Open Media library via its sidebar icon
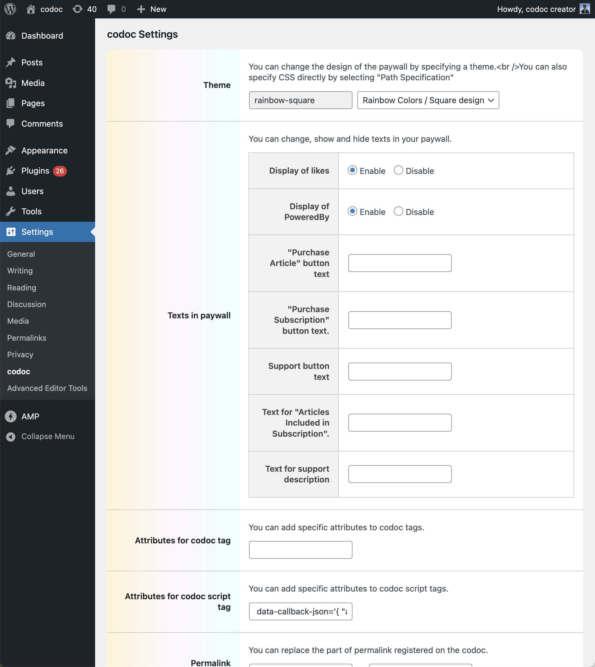Image resolution: width=595 pixels, height=667 pixels. point(11,83)
